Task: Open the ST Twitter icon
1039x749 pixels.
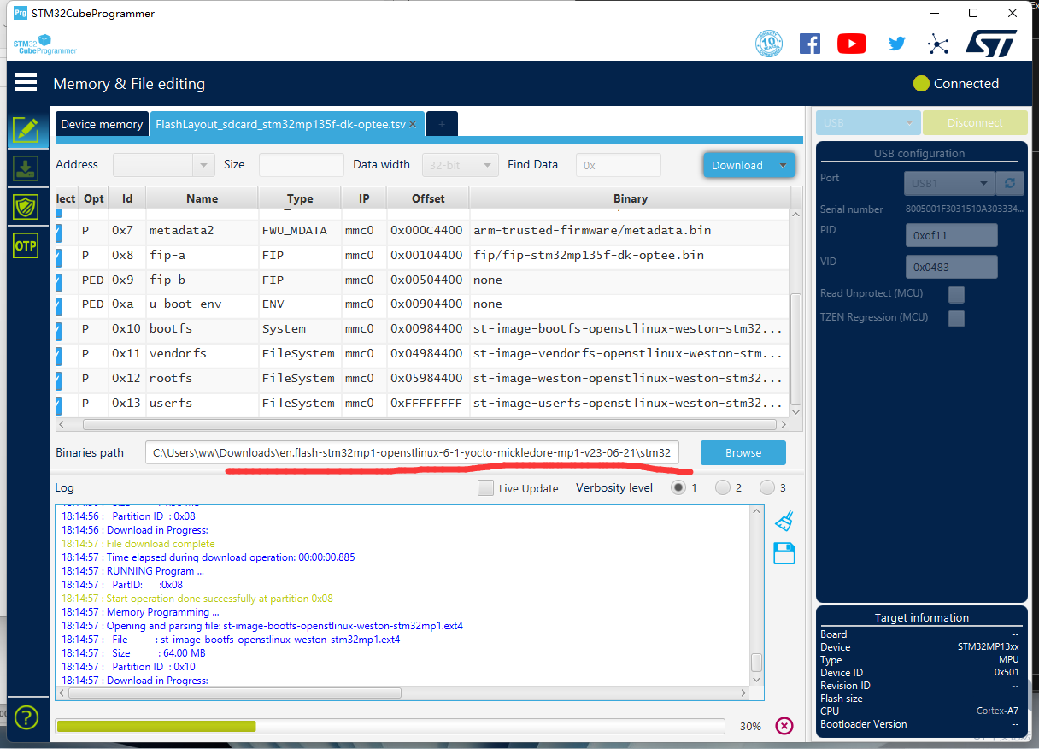Action: point(896,44)
